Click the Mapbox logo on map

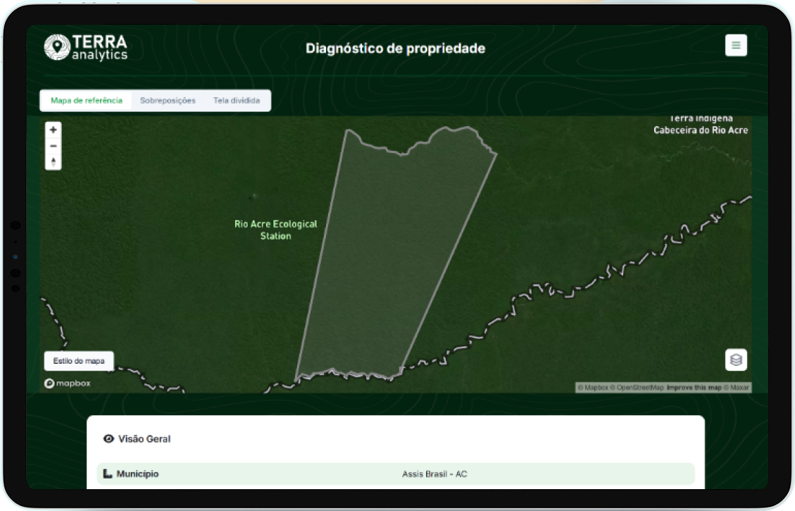click(x=68, y=383)
